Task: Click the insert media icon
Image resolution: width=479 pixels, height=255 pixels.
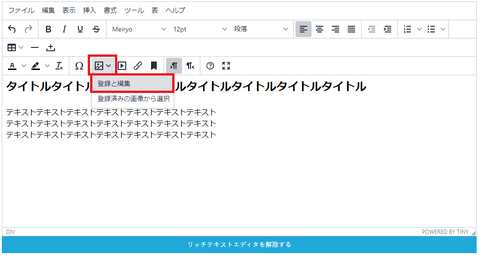Action: pos(122,66)
